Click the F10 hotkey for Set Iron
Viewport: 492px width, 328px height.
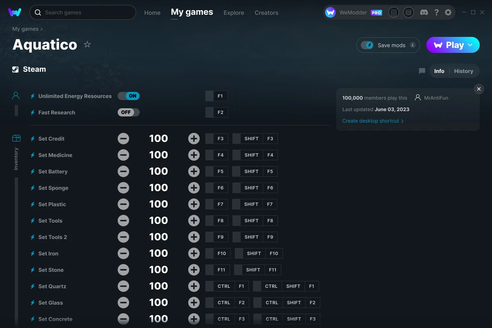point(218,253)
